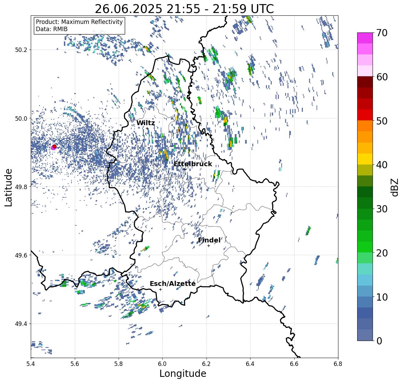
Task: Click the 'Latitude' axis label
Action: click(9, 187)
